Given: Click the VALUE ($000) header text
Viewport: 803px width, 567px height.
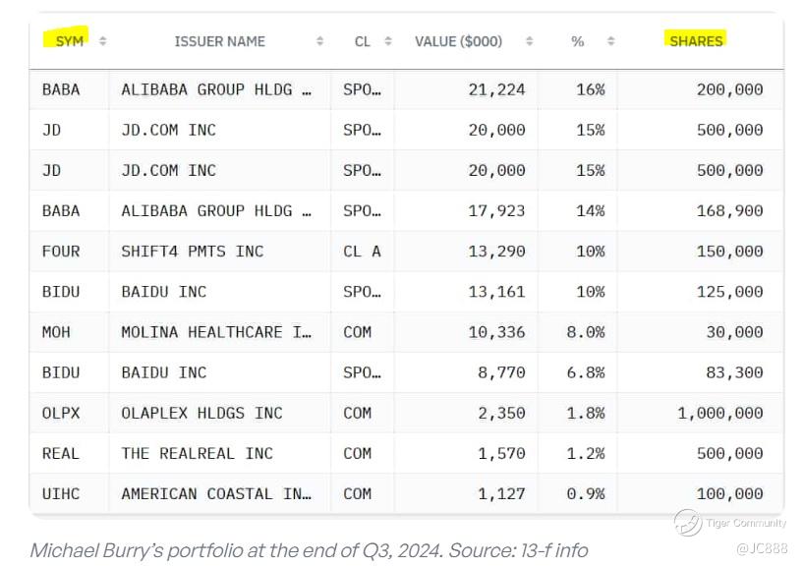Looking at the screenshot, I should coord(458,41).
